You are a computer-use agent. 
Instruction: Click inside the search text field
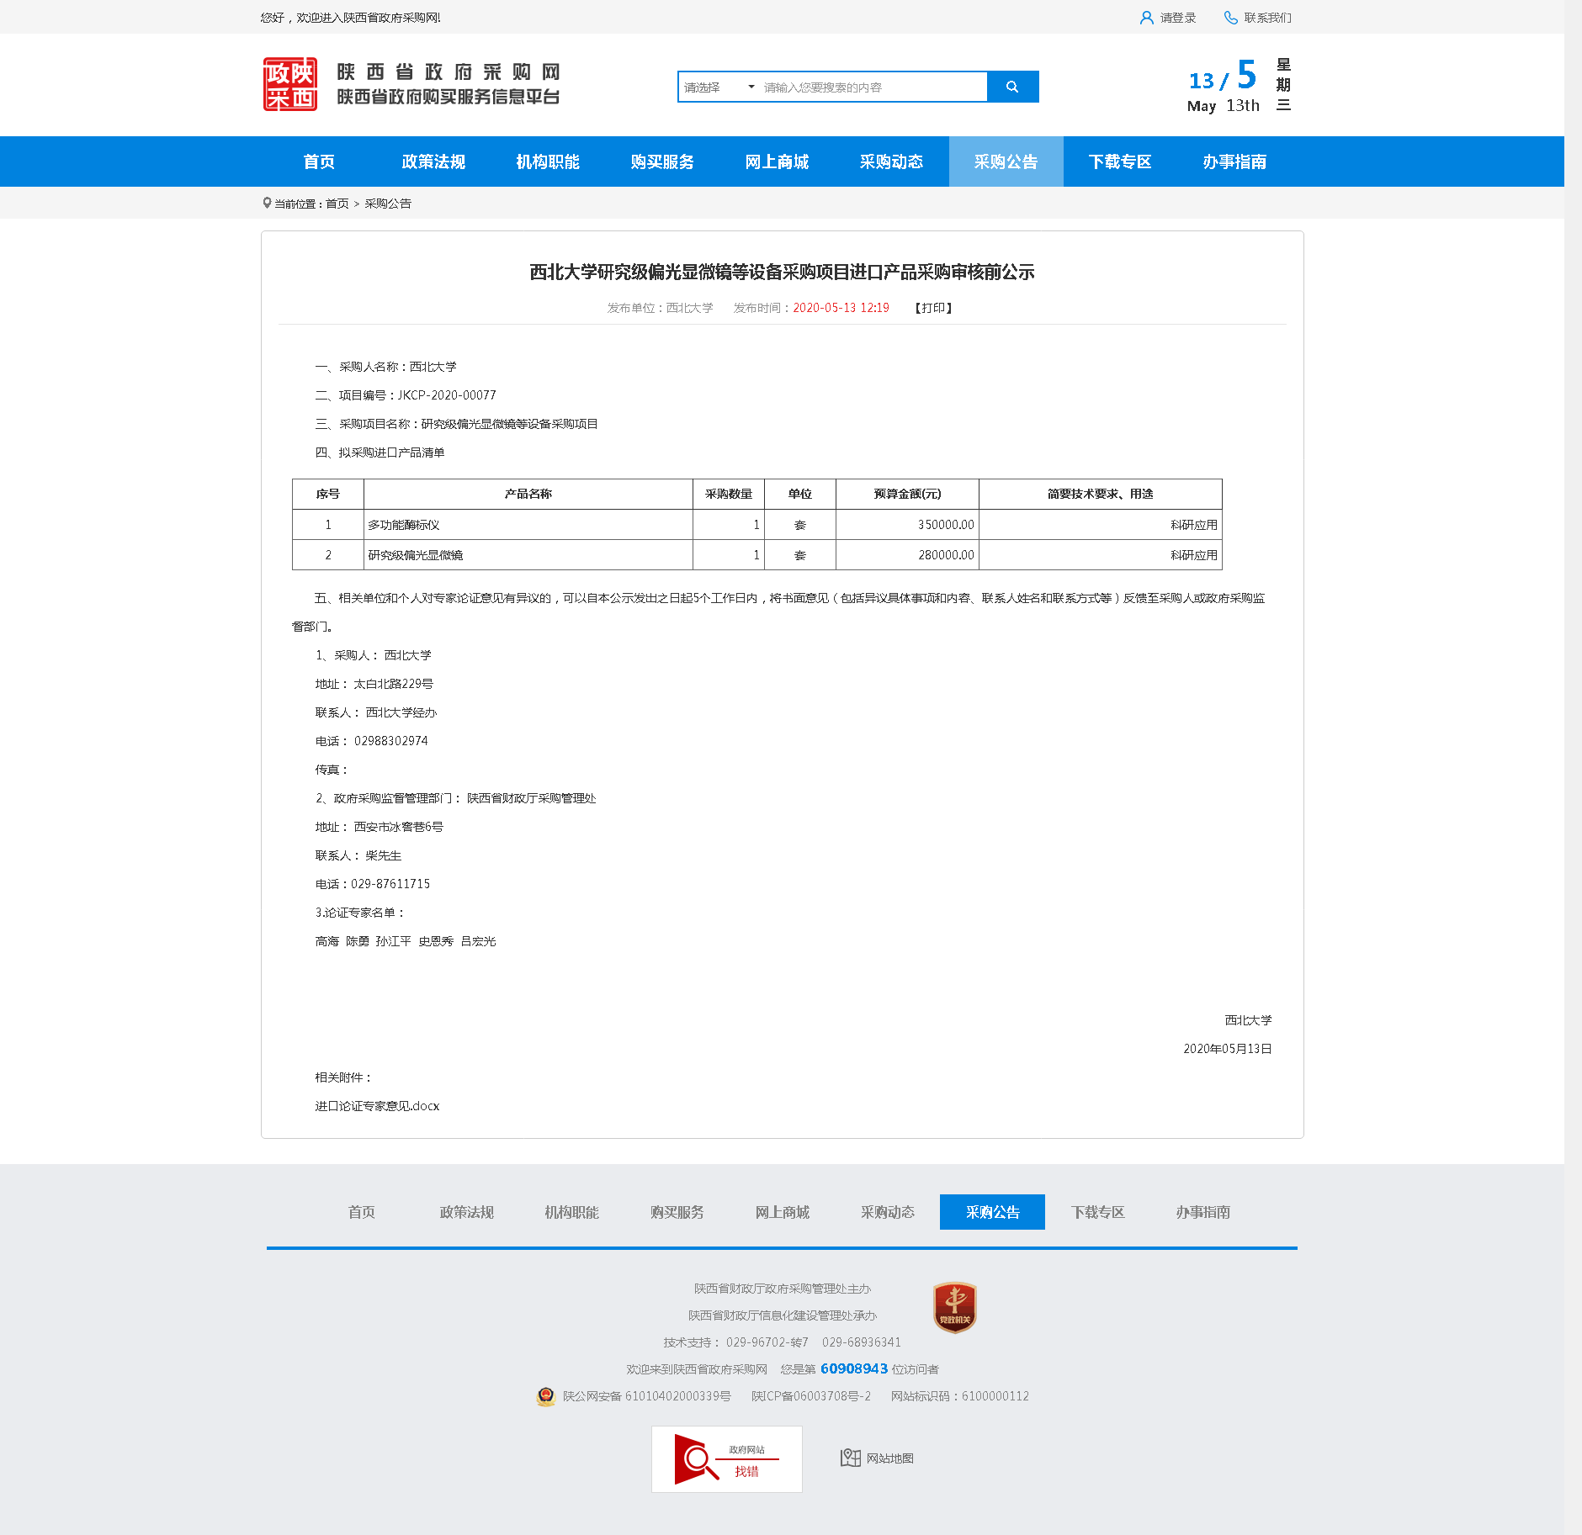pyautogui.click(x=871, y=87)
